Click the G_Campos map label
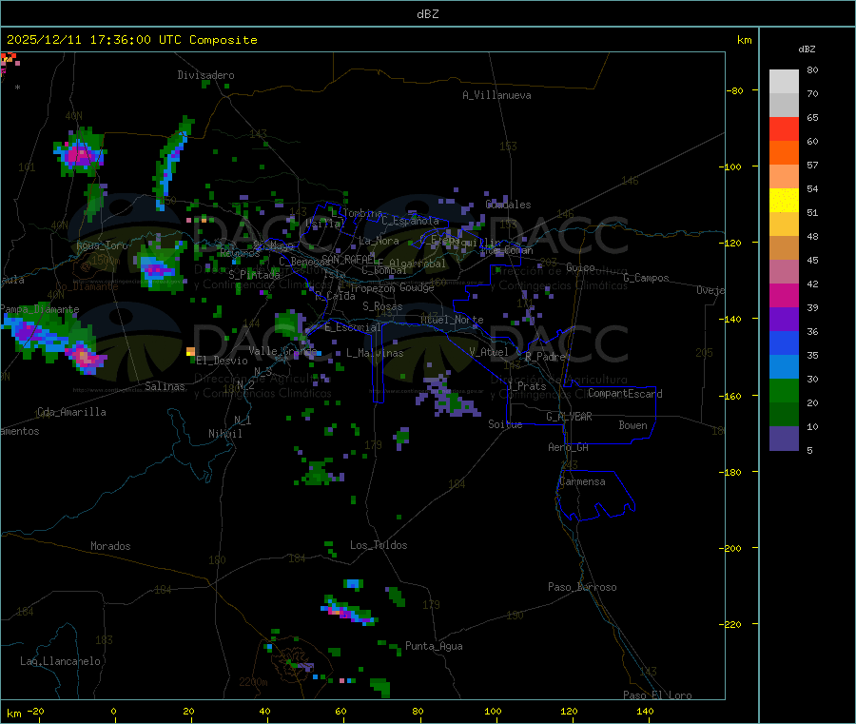The image size is (856, 724). coord(647,278)
